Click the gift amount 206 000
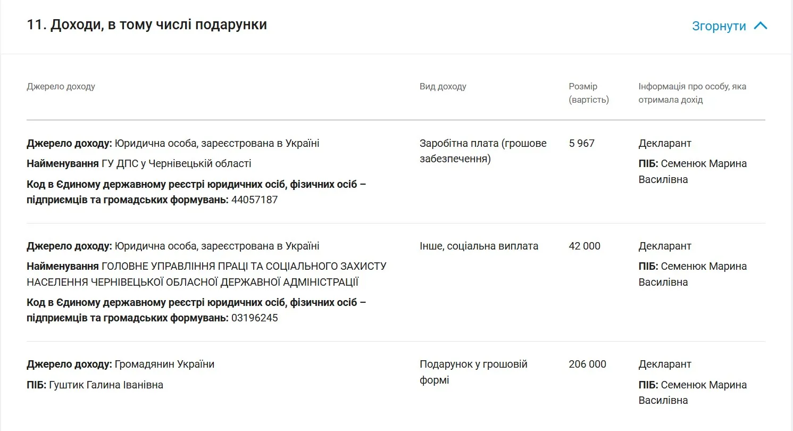793x431 pixels. pyautogui.click(x=587, y=364)
